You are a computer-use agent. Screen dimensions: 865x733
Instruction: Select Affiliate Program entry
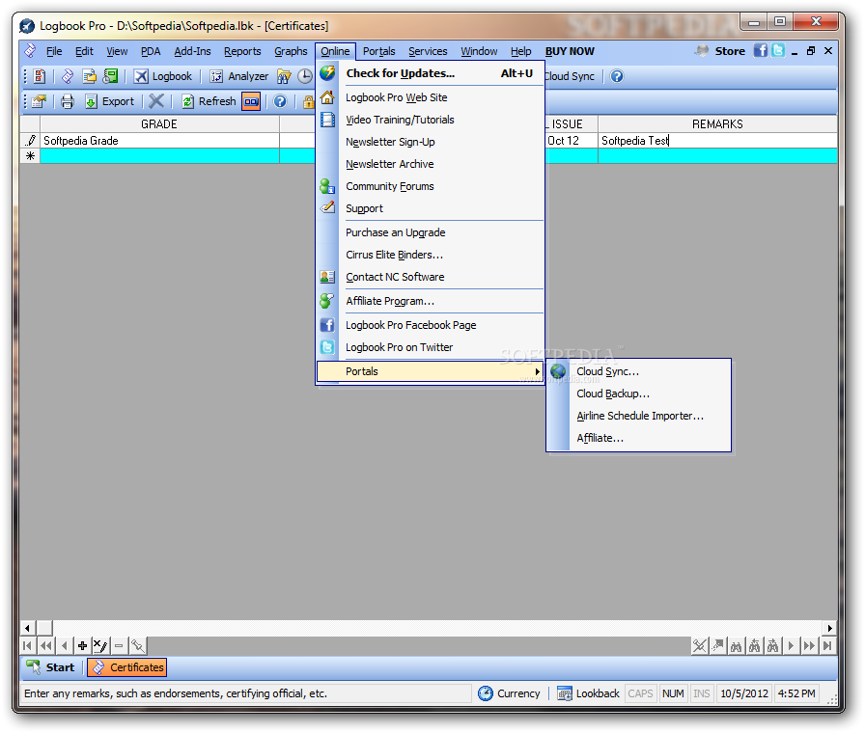coord(431,301)
